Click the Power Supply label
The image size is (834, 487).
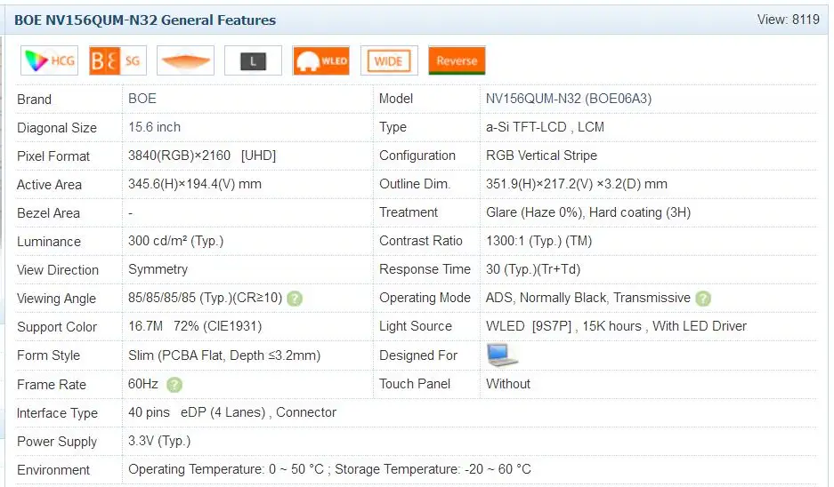pos(57,442)
